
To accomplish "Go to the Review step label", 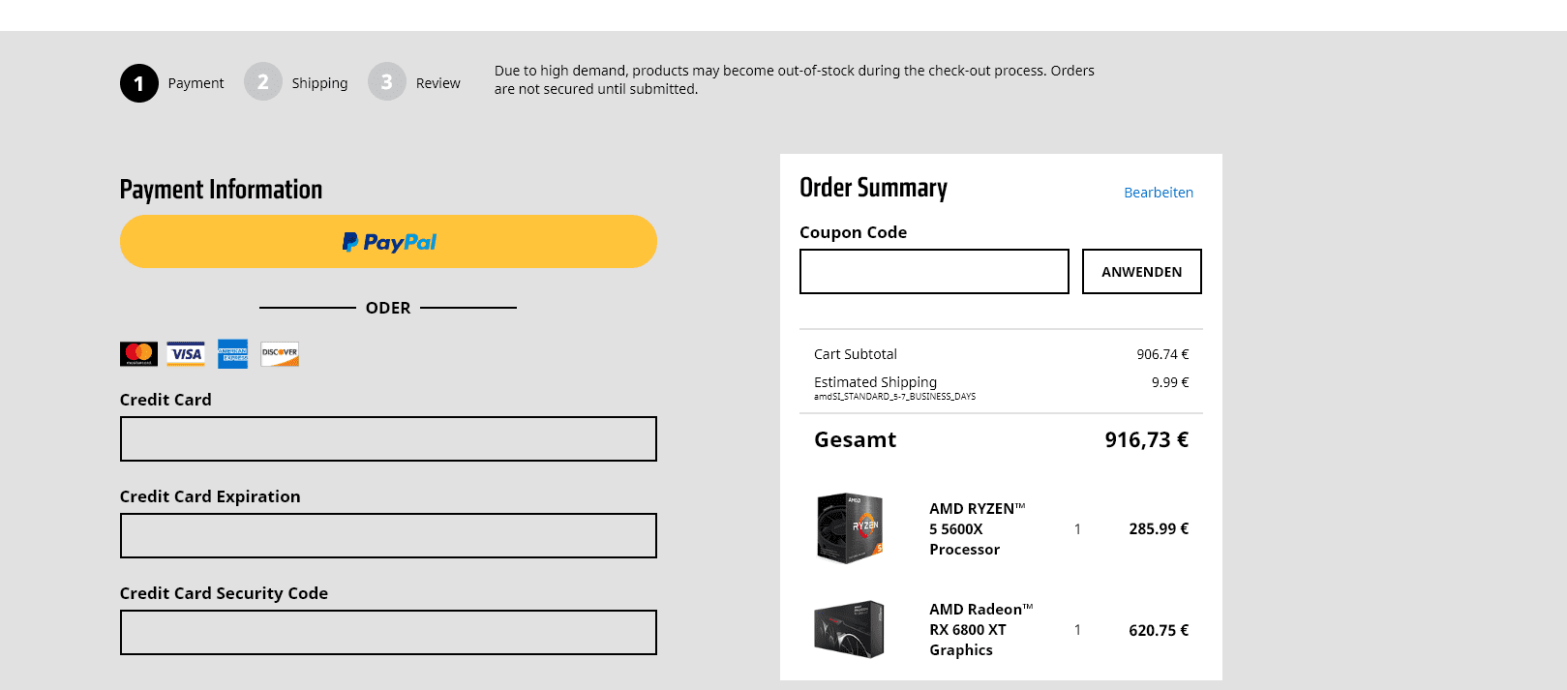I will pos(437,83).
